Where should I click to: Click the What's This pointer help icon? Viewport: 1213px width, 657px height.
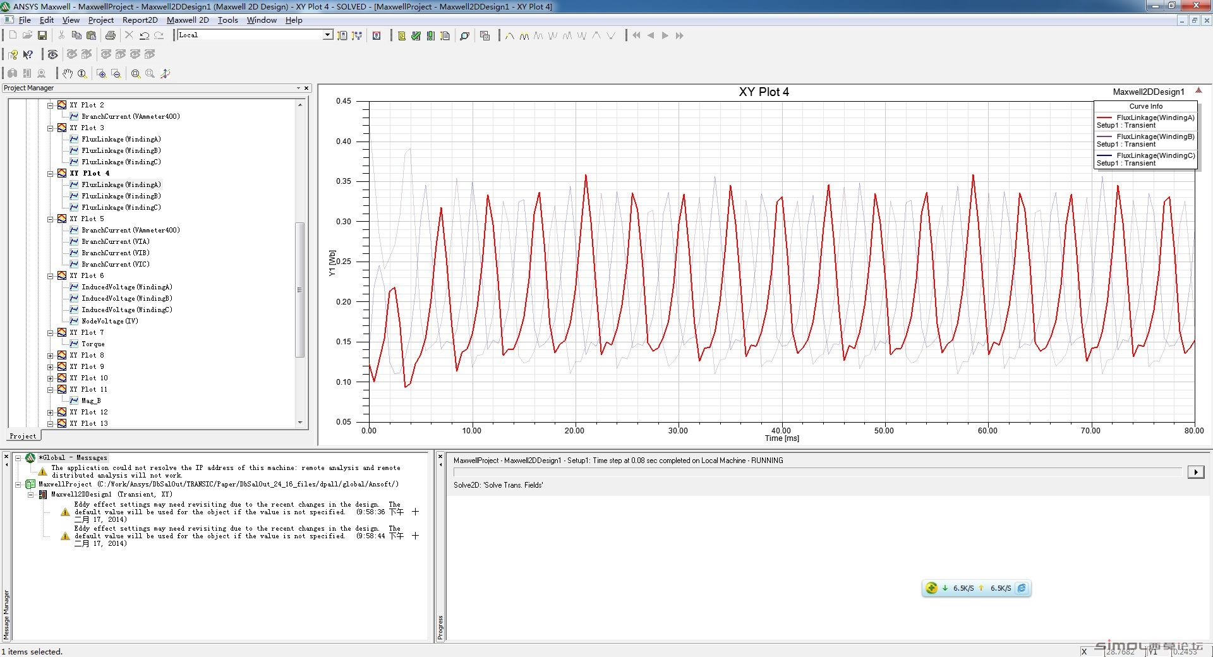tap(28, 54)
